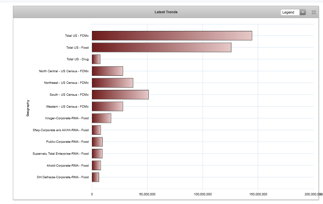Click the restore-size arrows icon in panel header
This screenshot has width=323, height=204.
(x=313, y=12)
